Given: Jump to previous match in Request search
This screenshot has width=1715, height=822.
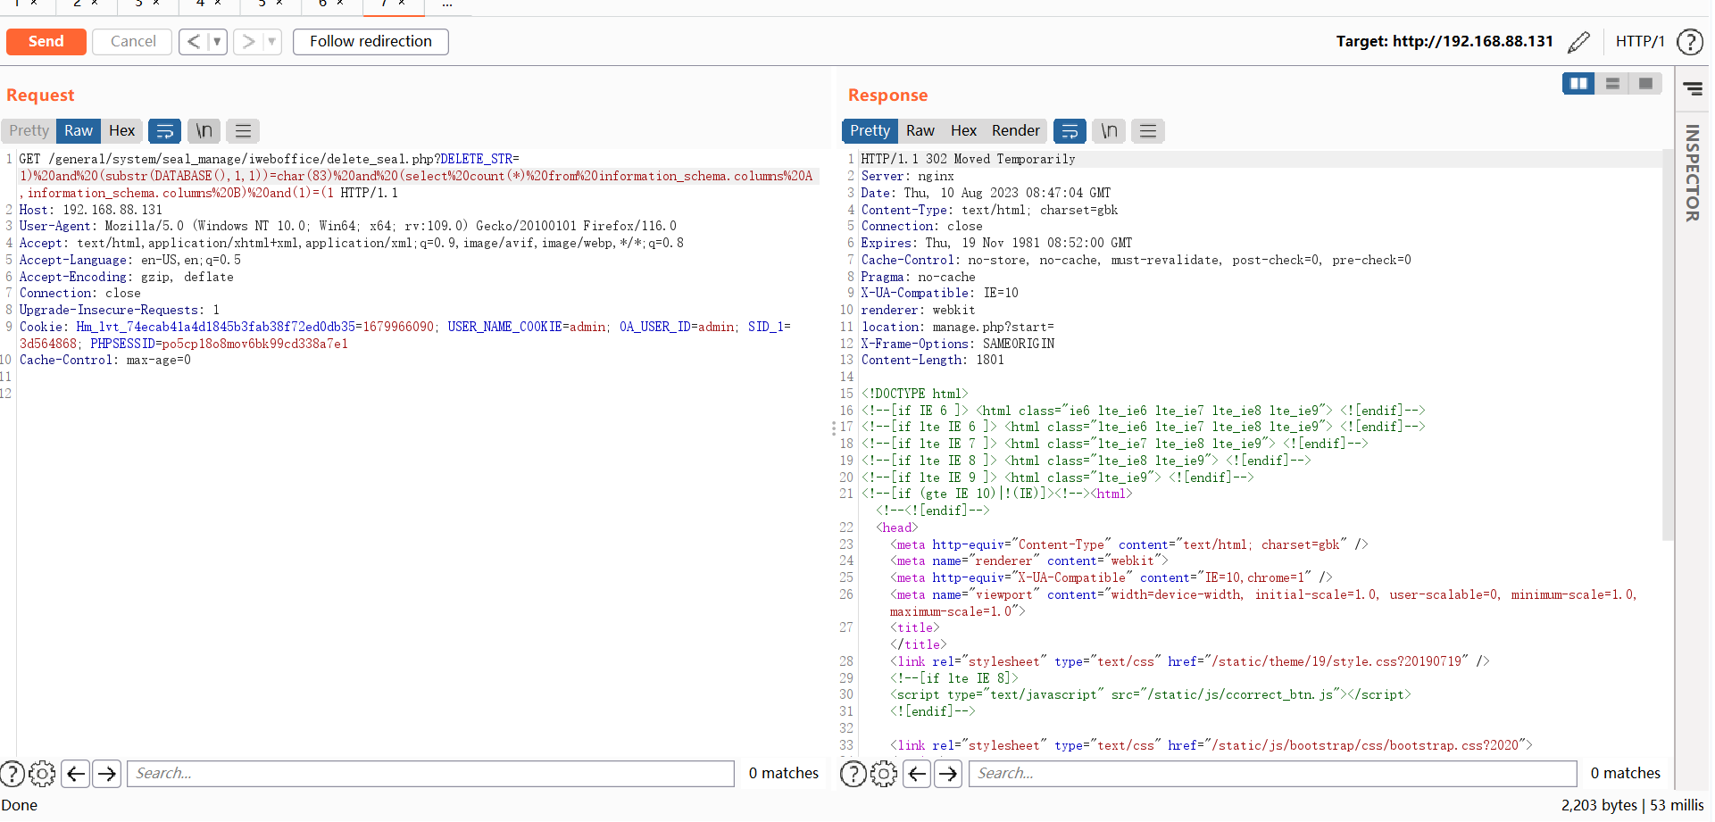Looking at the screenshot, I should click(77, 774).
